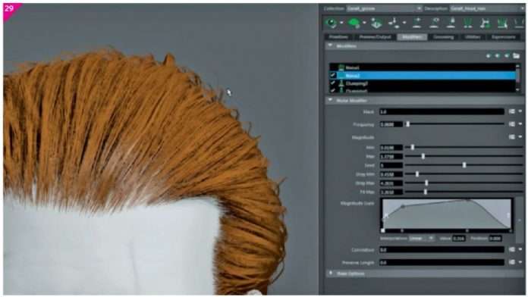The height and width of the screenshot is (297, 528).
Task: Click the folder icon above modifiers list
Action: pos(516,55)
